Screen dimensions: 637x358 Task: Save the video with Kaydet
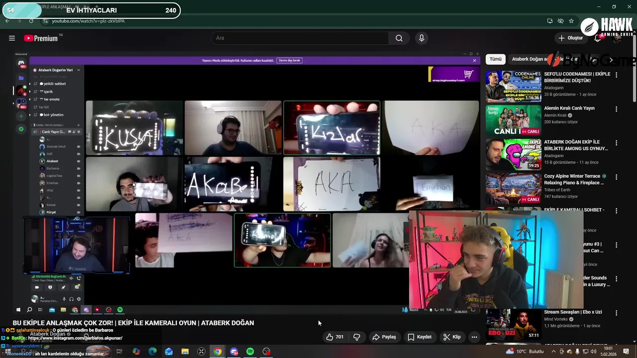(x=420, y=337)
